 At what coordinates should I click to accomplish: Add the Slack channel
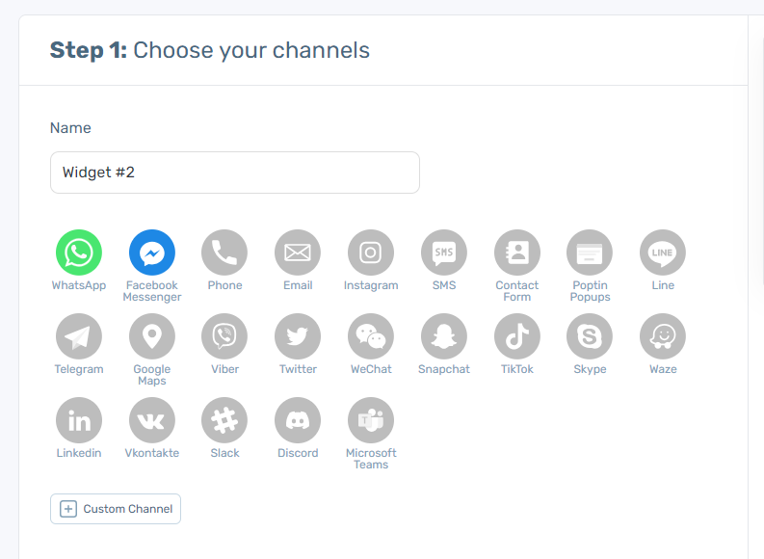[224, 420]
